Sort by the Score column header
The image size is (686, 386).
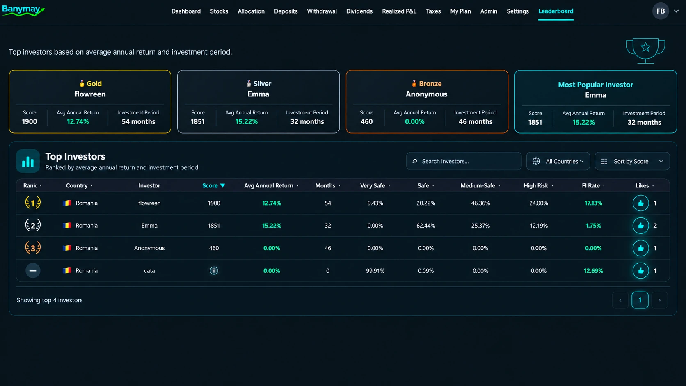(213, 185)
